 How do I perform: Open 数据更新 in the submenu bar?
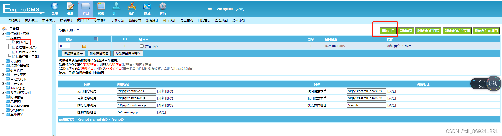135,21
